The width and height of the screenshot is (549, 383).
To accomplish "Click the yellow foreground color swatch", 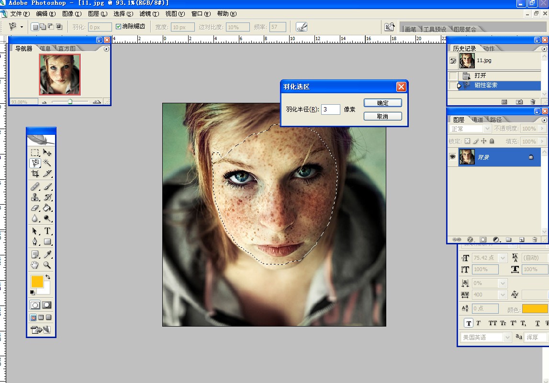I will (x=37, y=281).
